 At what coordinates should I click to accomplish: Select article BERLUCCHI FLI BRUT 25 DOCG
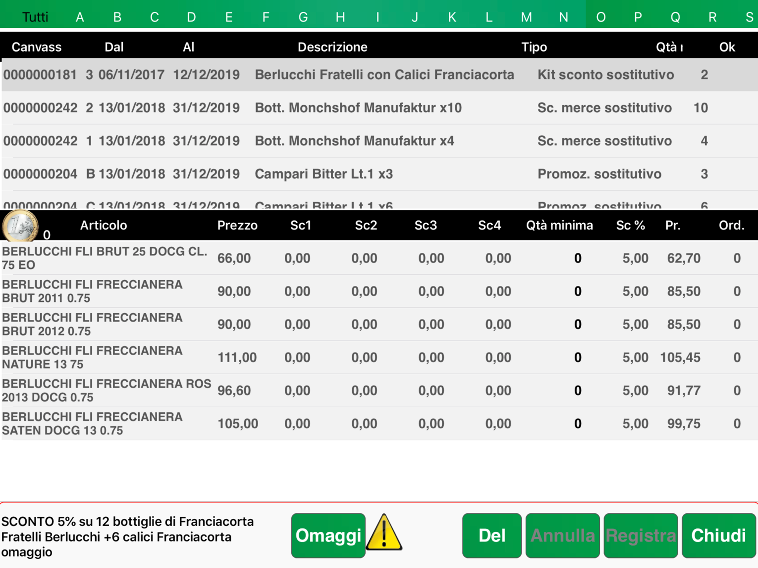[379, 258]
